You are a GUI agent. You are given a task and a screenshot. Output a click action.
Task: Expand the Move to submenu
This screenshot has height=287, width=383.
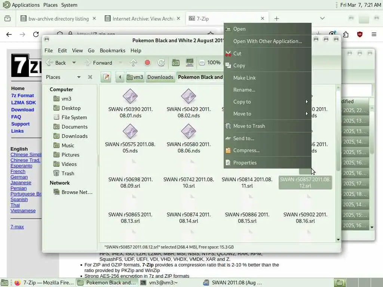click(267, 114)
